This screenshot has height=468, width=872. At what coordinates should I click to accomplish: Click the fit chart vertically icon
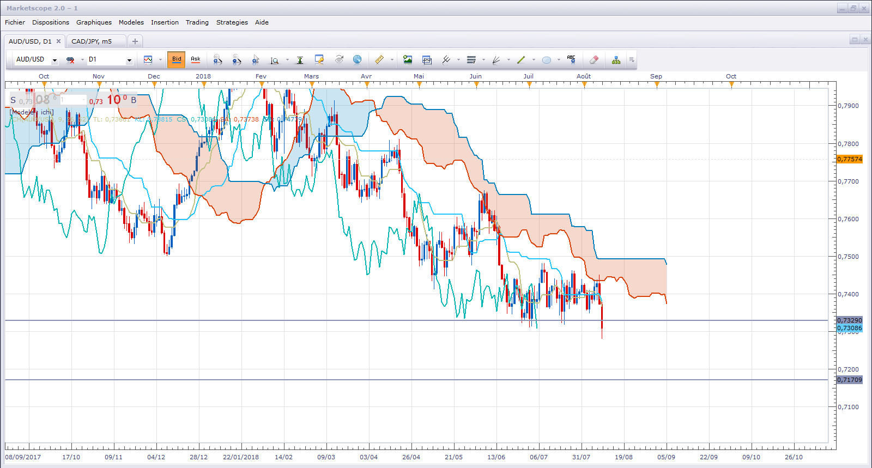point(300,60)
